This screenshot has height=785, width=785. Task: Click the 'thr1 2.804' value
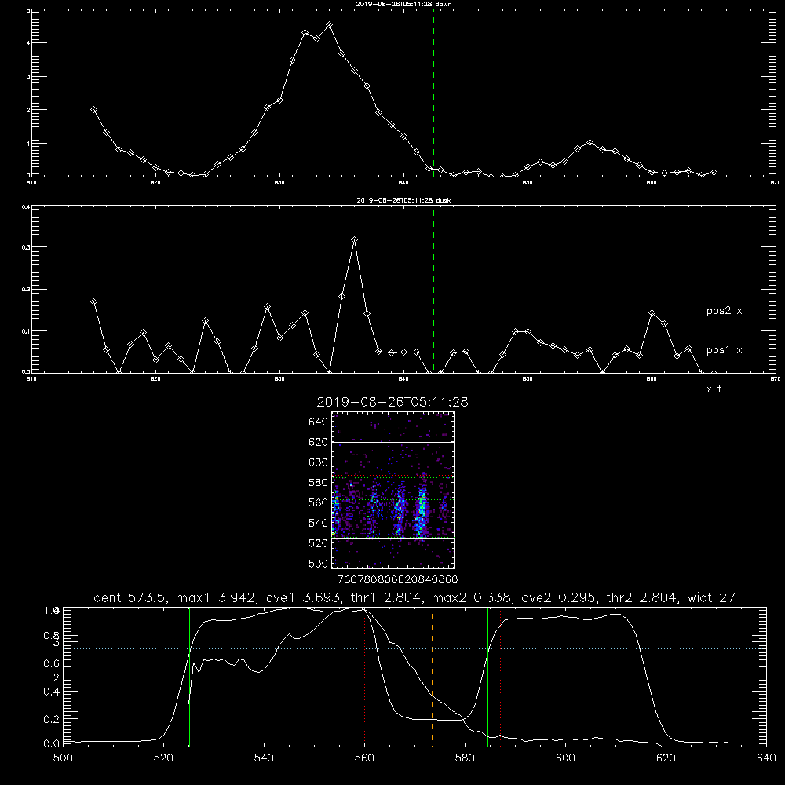click(x=385, y=597)
